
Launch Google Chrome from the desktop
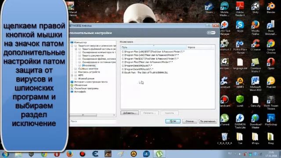[271, 47]
